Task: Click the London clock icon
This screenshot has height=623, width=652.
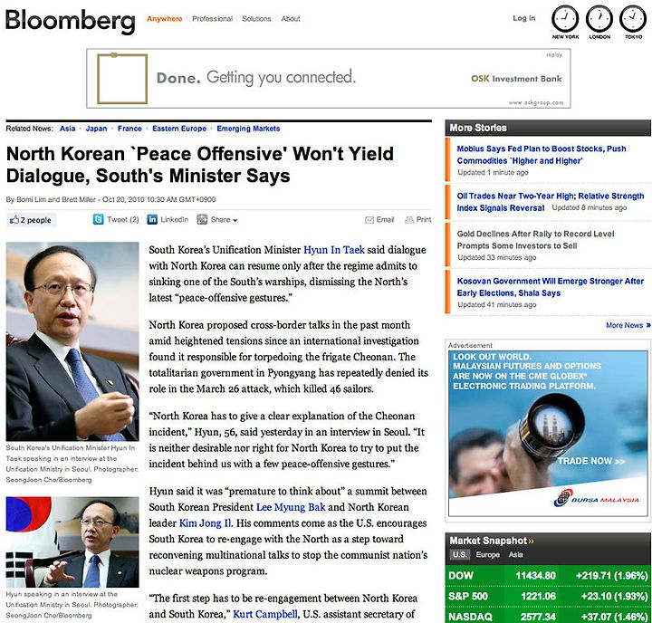Action: coord(599,19)
